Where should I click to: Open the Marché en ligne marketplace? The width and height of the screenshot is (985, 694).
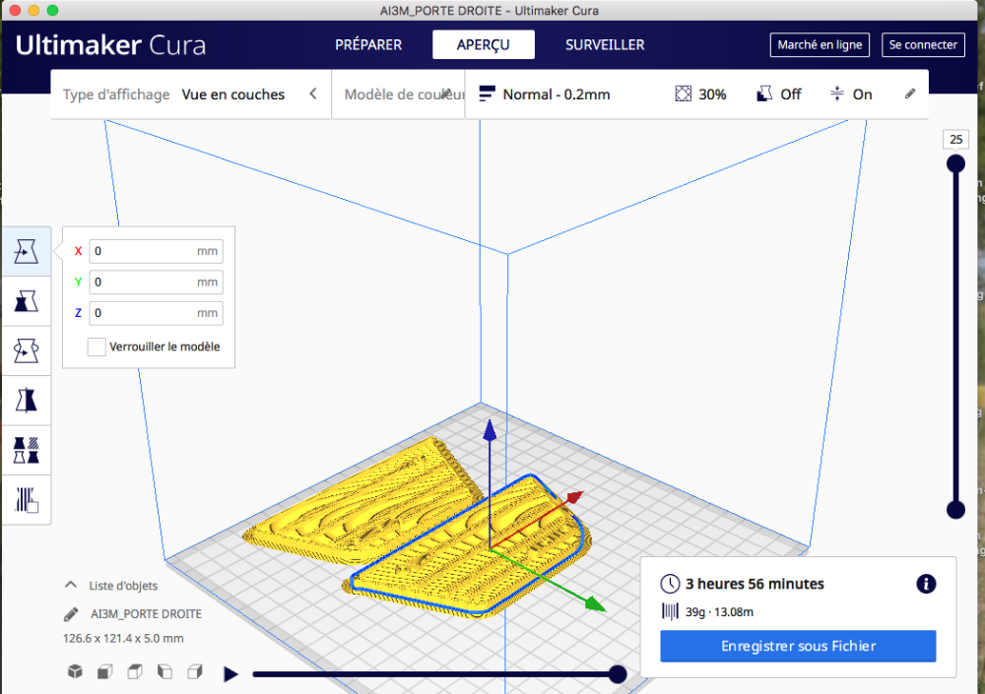pos(820,44)
